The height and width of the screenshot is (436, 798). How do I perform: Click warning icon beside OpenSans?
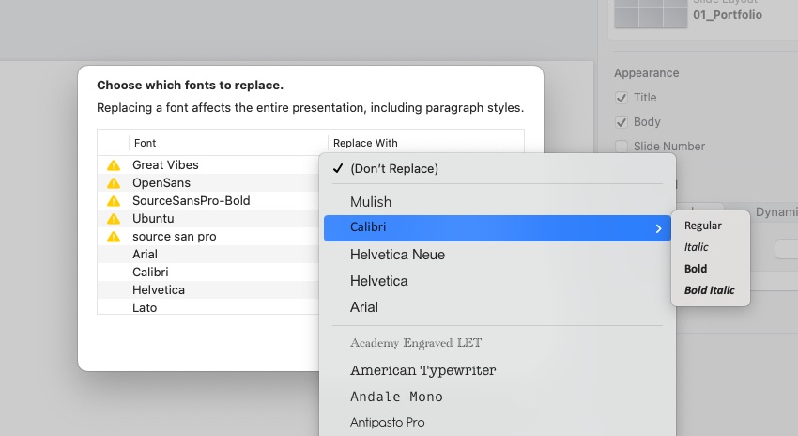point(114,183)
